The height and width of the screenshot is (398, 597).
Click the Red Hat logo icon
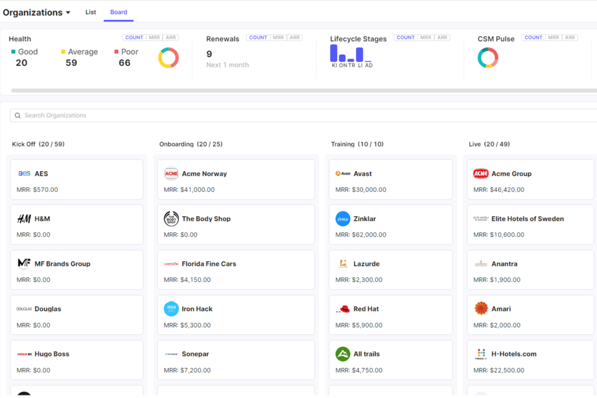tap(343, 308)
